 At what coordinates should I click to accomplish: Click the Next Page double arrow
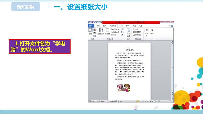coord(172,99)
